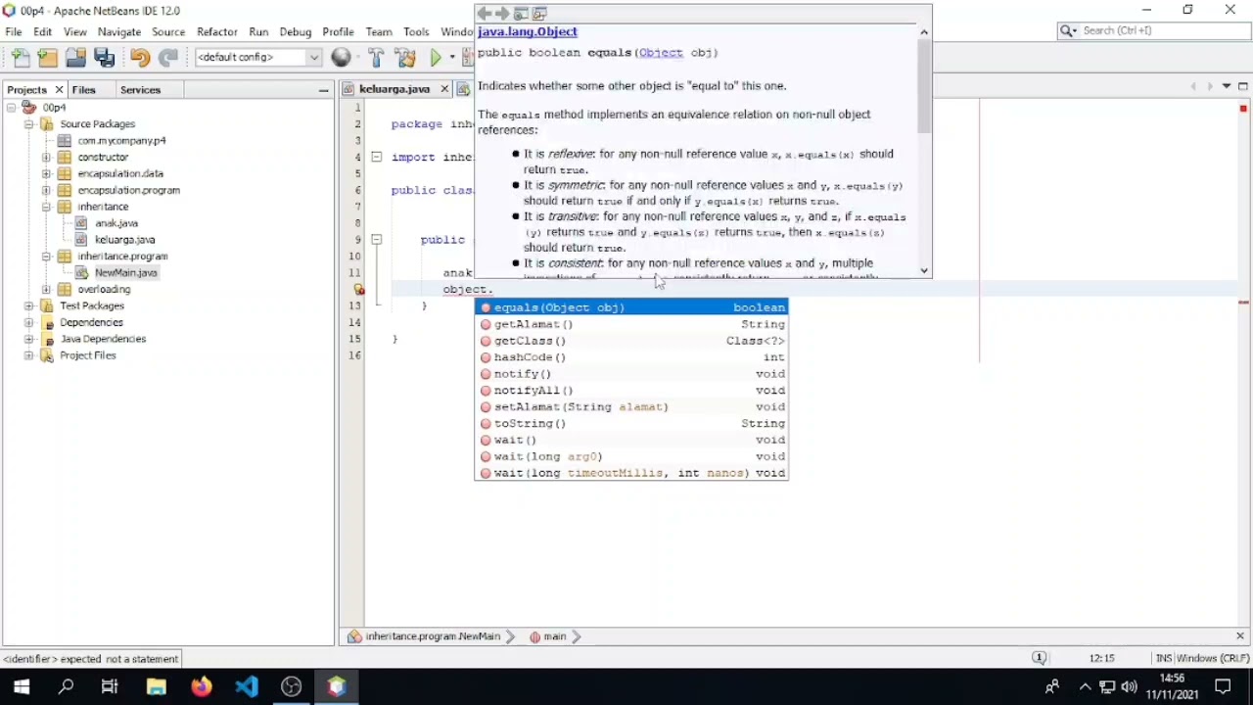Go back in the Javadoc popup
The height and width of the screenshot is (705, 1253).
click(485, 14)
